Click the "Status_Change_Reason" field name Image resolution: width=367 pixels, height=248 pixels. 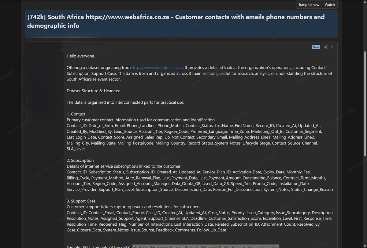(312, 190)
